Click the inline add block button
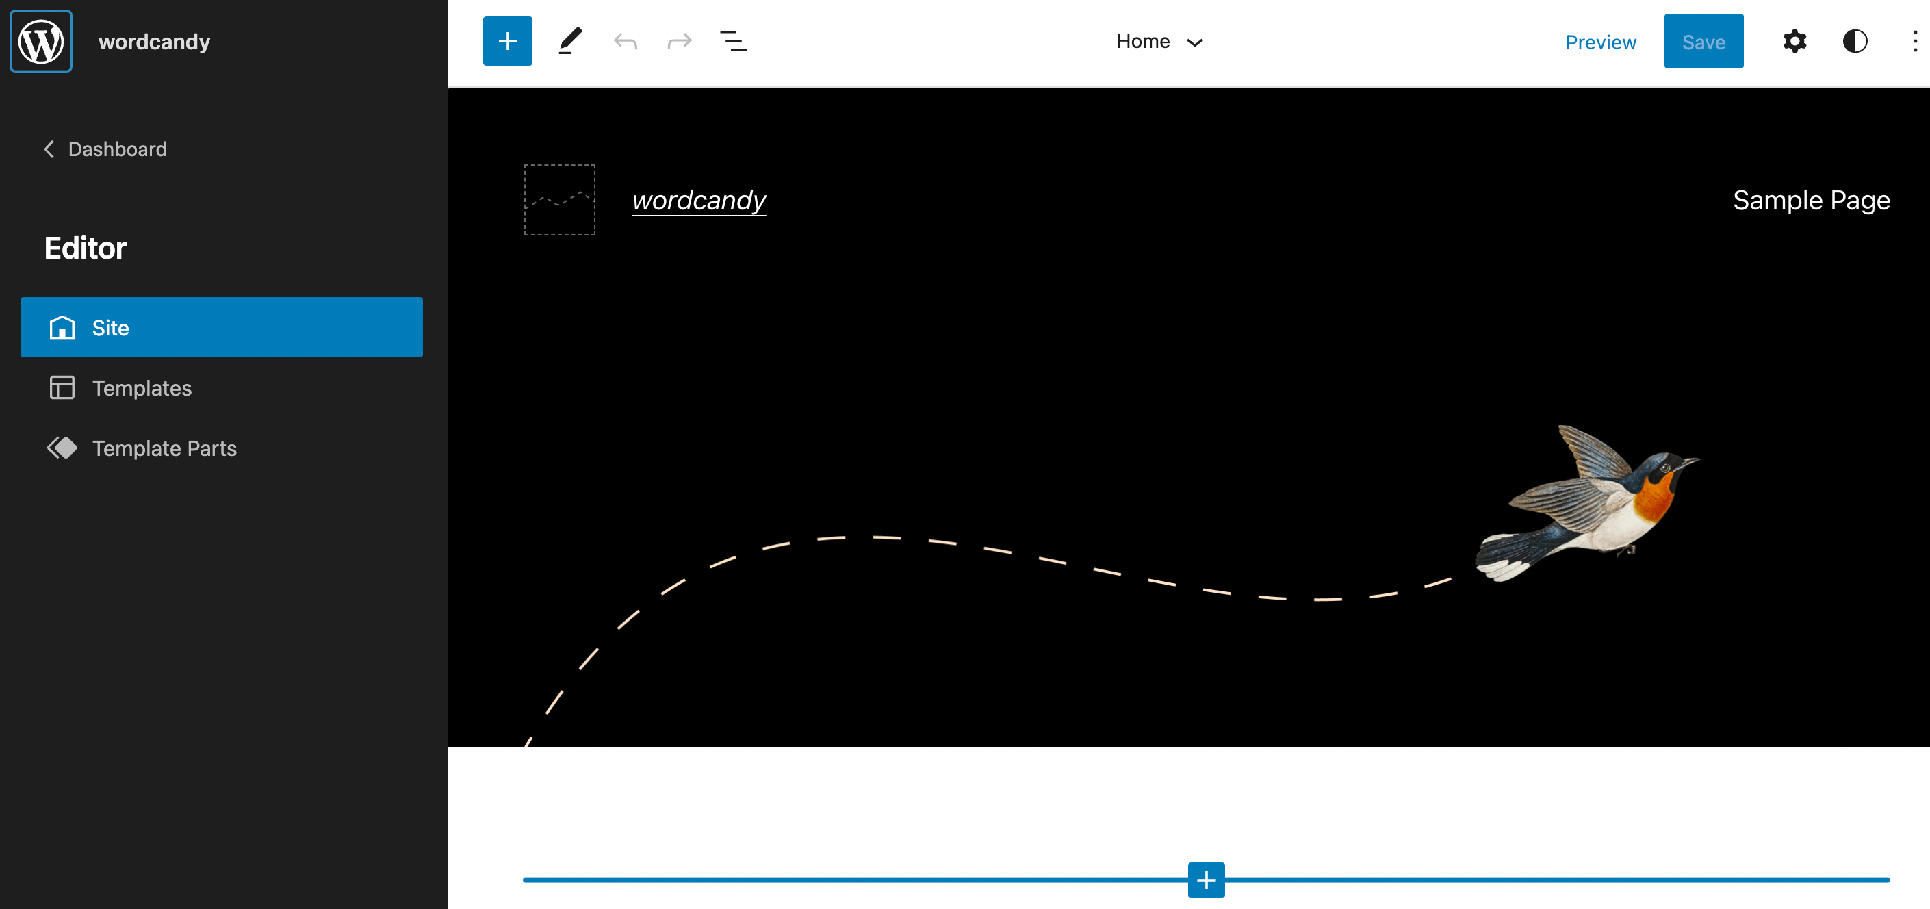1930x909 pixels. pos(1205,880)
